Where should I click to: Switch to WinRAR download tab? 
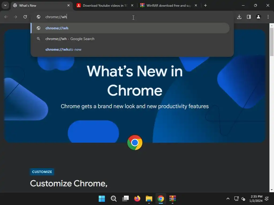click(169, 6)
